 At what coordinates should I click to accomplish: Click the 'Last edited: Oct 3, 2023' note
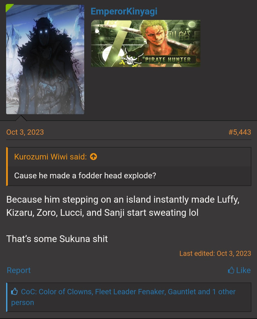pyautogui.click(x=215, y=254)
